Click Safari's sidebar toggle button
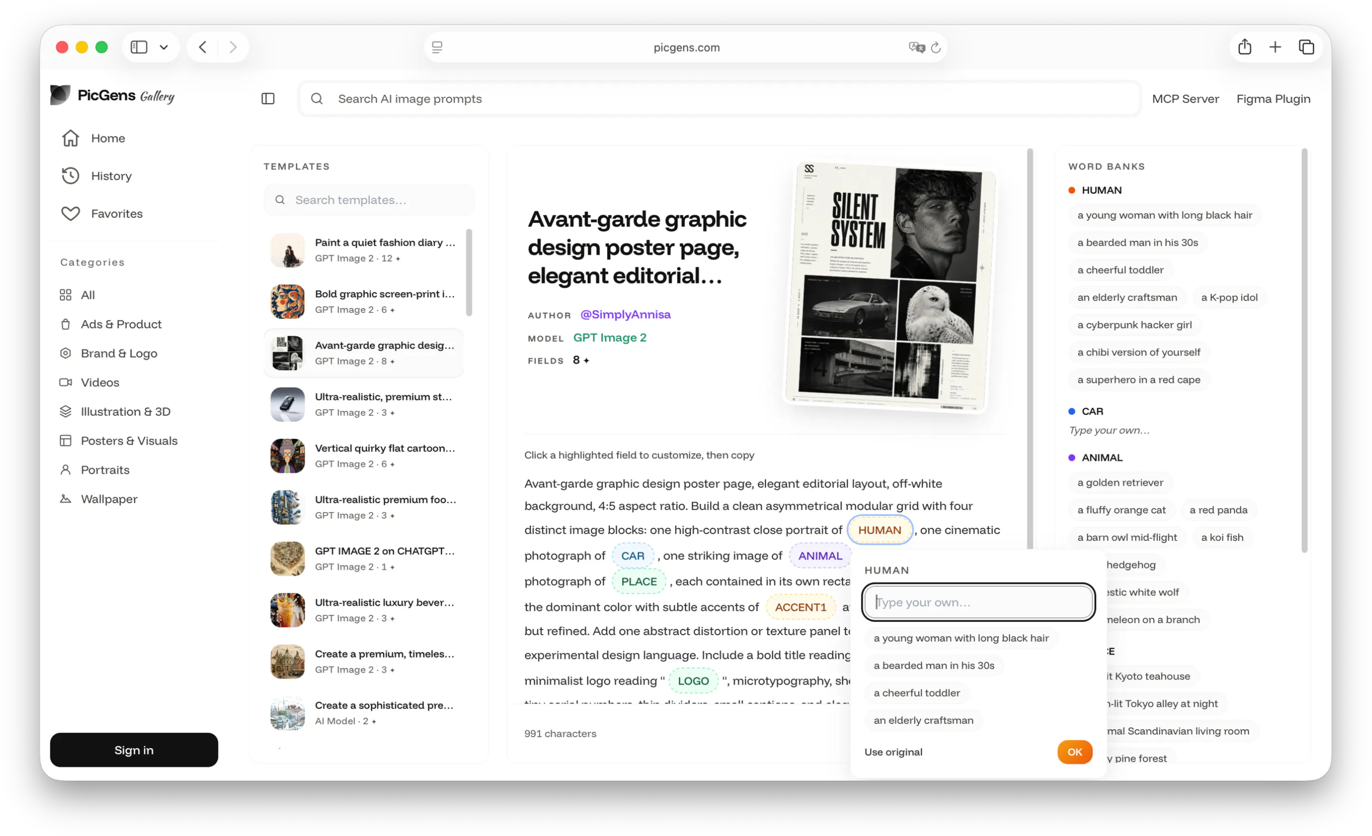Screen dimensions: 1372x836 (139, 47)
